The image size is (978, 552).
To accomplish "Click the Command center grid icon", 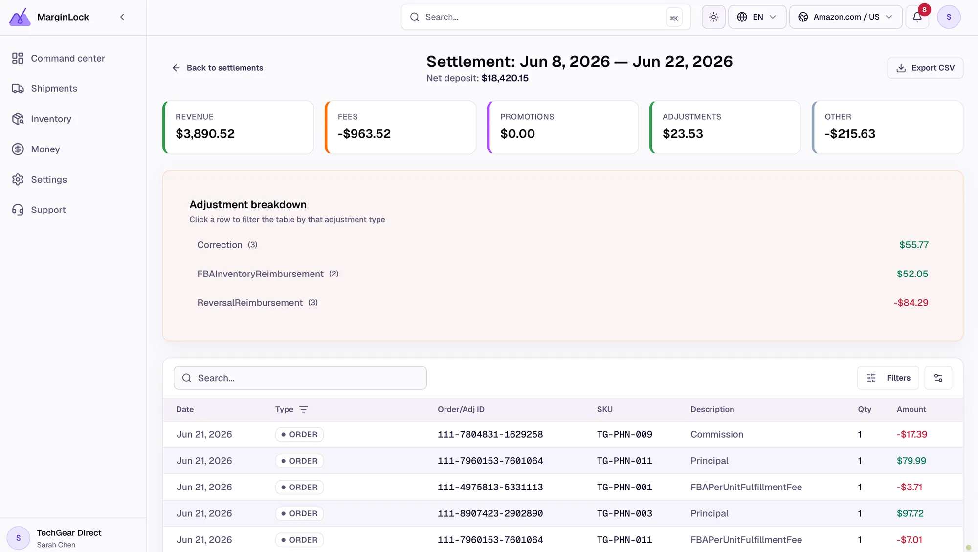I will click(18, 58).
